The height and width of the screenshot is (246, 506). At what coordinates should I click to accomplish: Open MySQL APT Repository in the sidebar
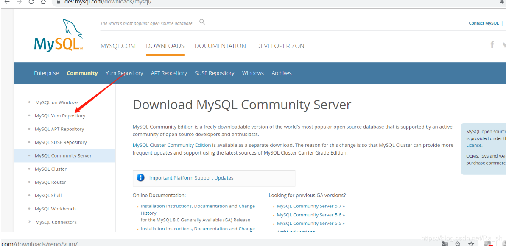click(x=59, y=129)
